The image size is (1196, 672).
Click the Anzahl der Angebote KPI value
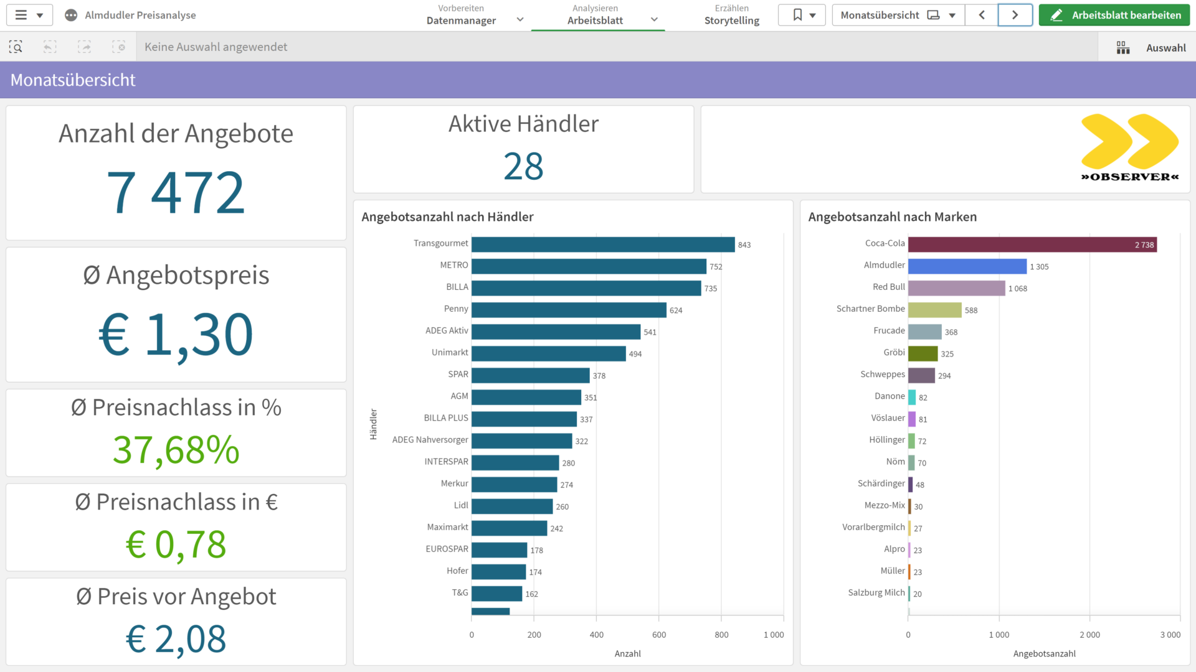pos(176,192)
